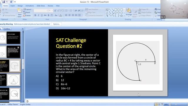The width and height of the screenshot is (188, 106).
Task: Open Shape Effects menu
Action: pyautogui.click(x=145, y=16)
